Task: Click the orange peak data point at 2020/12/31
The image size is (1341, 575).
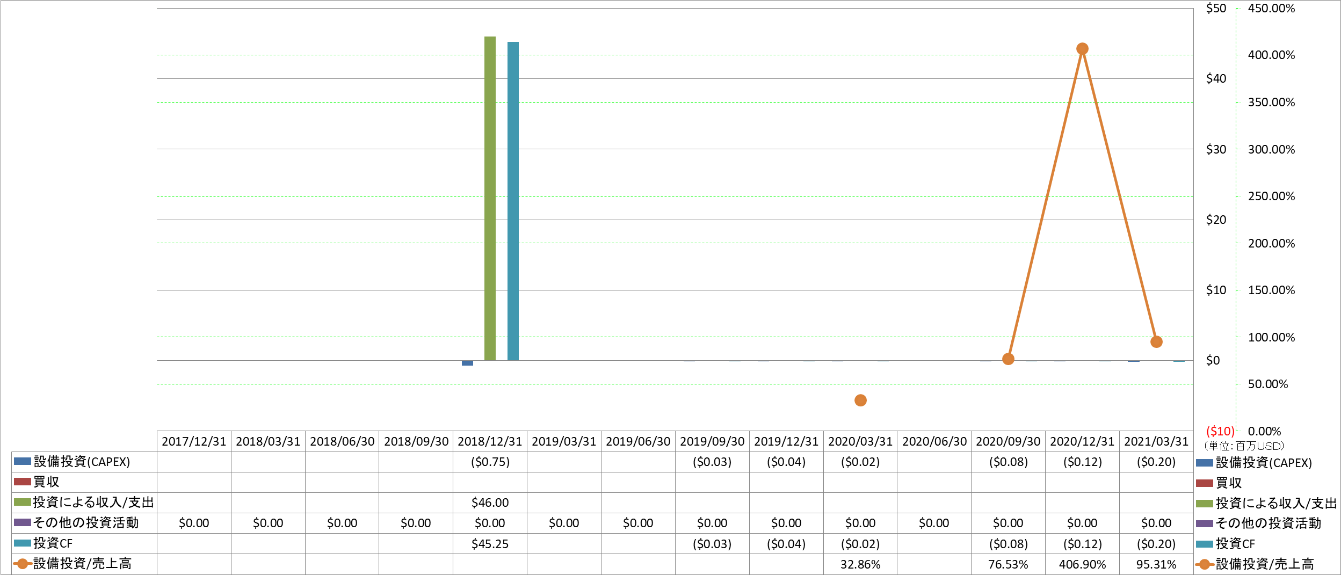Action: click(x=1082, y=49)
